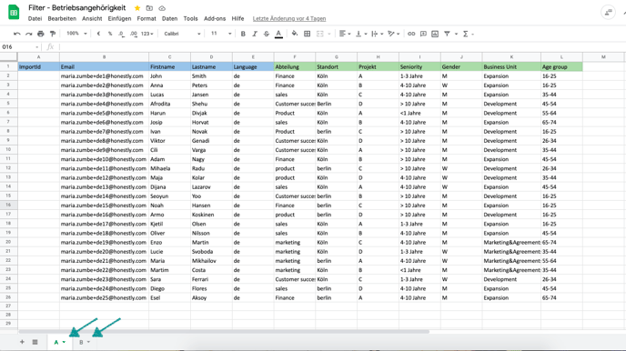Print the spreadsheet via printer icon
626x351 pixels.
40,34
